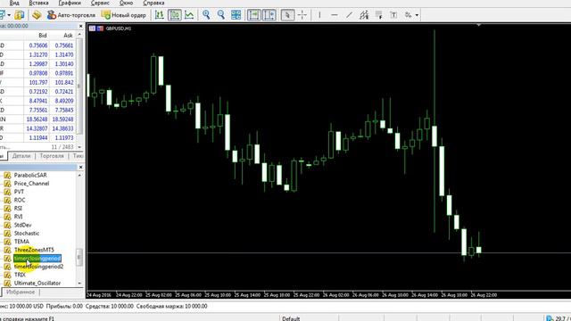
Task: Select the Fibonacci retracement tool
Action: click(x=378, y=15)
